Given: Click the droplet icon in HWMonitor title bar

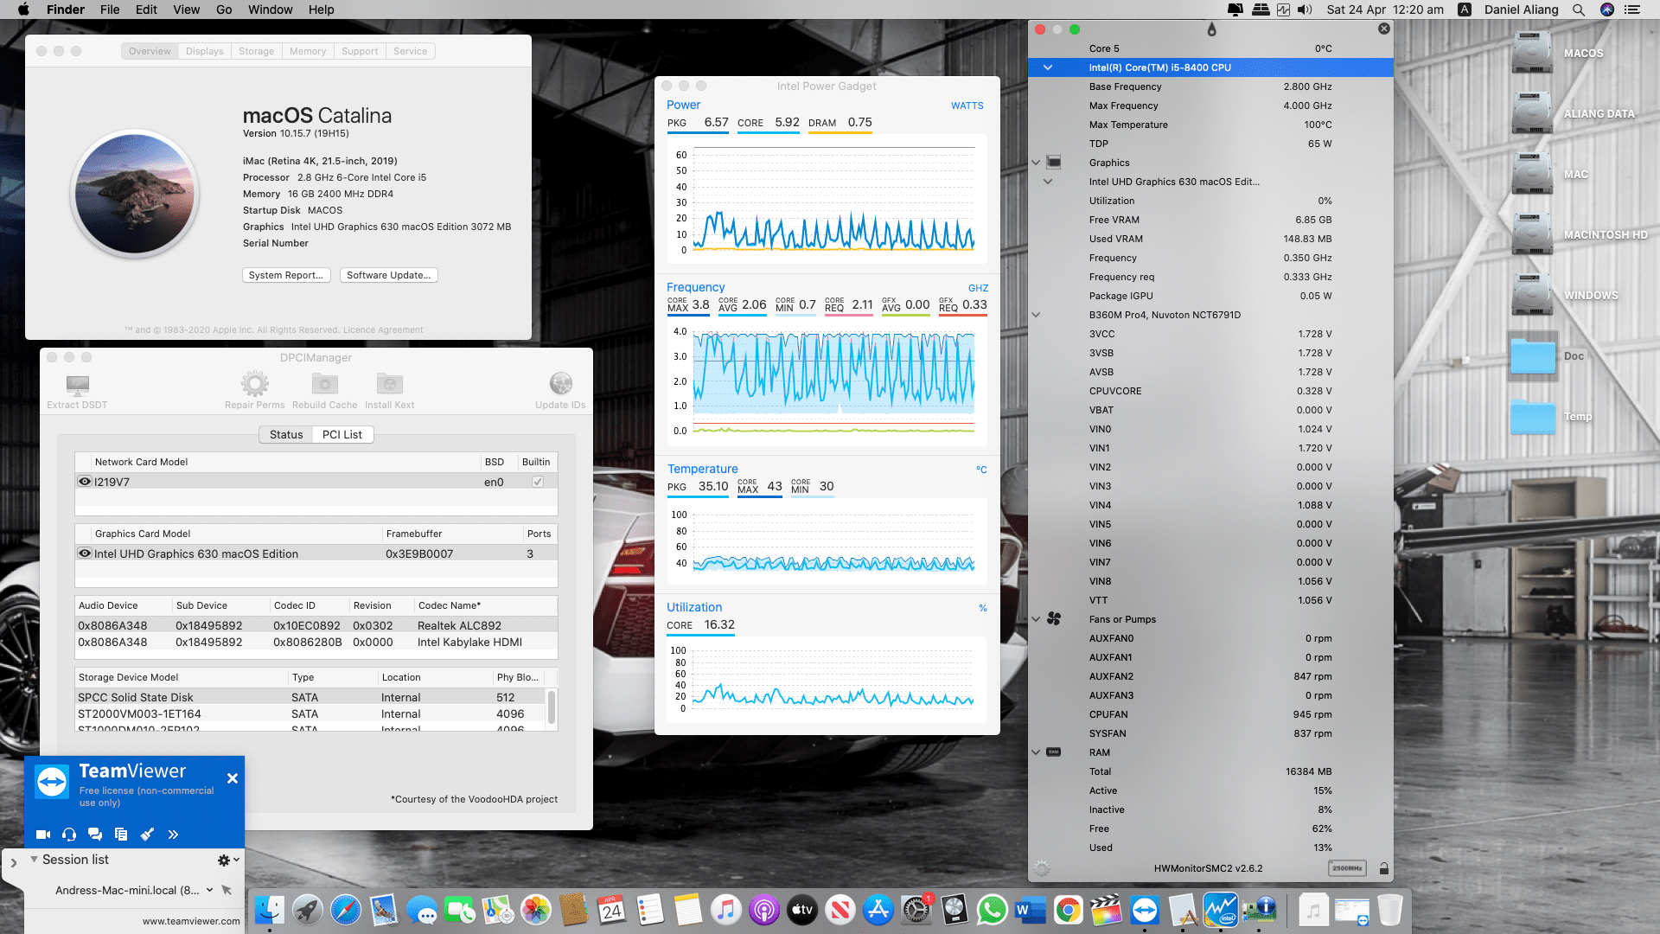Looking at the screenshot, I should point(1211,29).
